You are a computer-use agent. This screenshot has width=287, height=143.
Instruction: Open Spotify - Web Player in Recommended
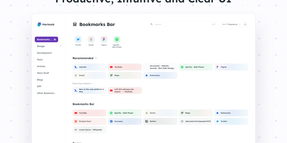196,67
